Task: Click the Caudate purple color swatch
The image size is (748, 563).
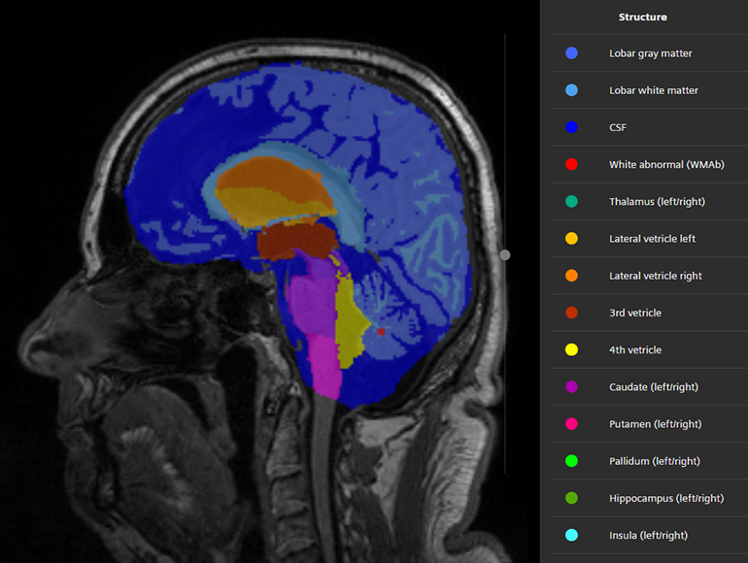Action: click(571, 386)
